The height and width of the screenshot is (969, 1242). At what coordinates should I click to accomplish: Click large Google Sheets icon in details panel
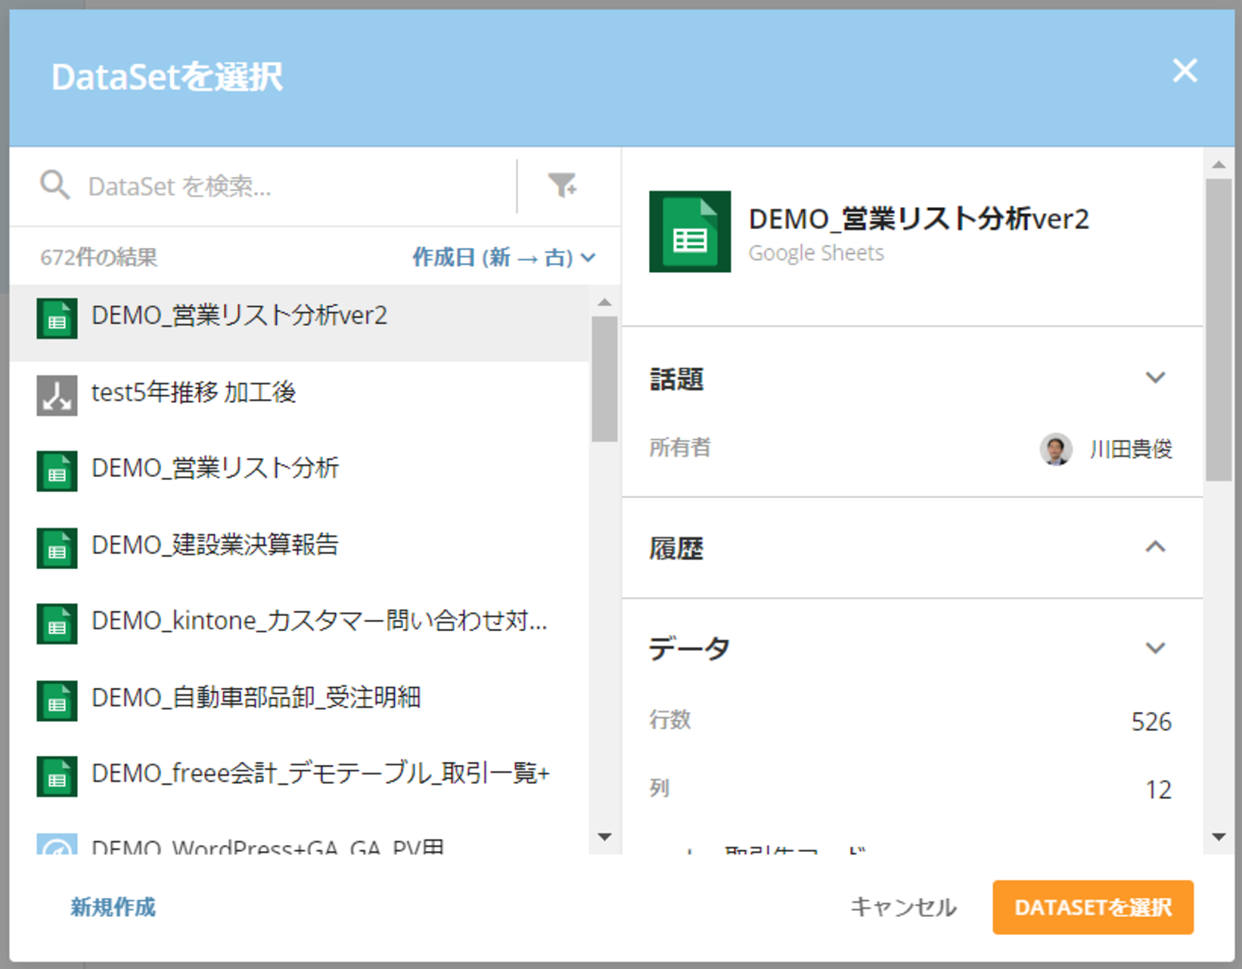[x=690, y=231]
